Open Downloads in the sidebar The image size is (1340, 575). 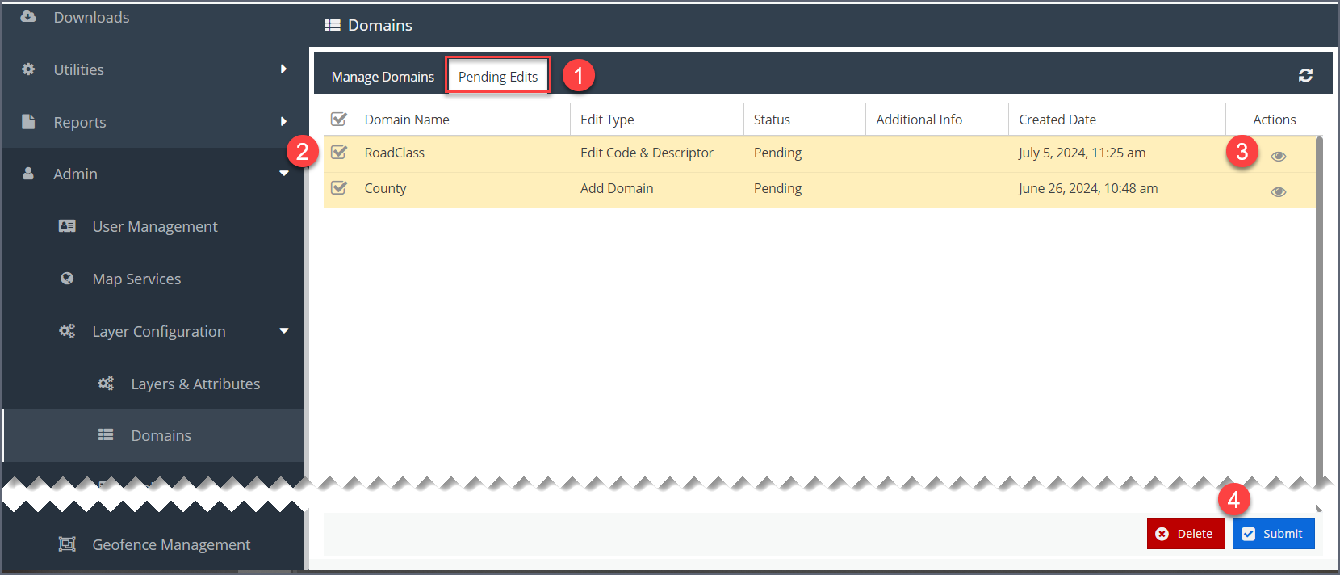(x=91, y=17)
